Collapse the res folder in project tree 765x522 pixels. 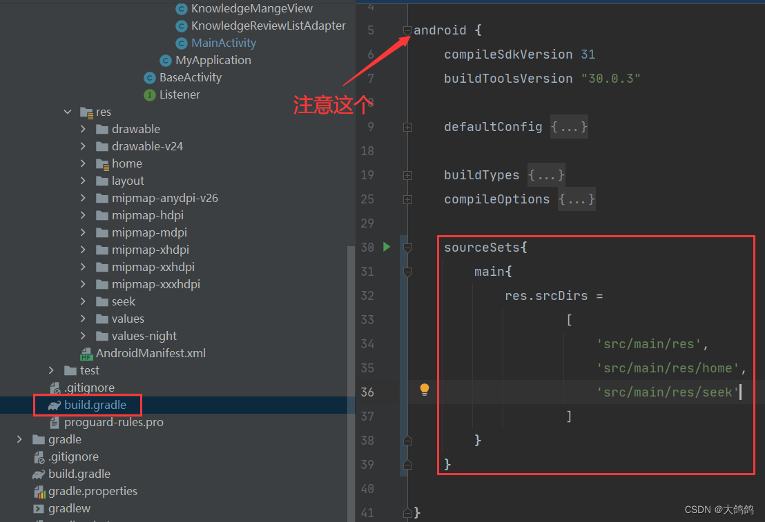point(67,111)
